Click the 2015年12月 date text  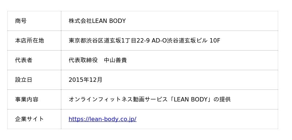click(85, 80)
